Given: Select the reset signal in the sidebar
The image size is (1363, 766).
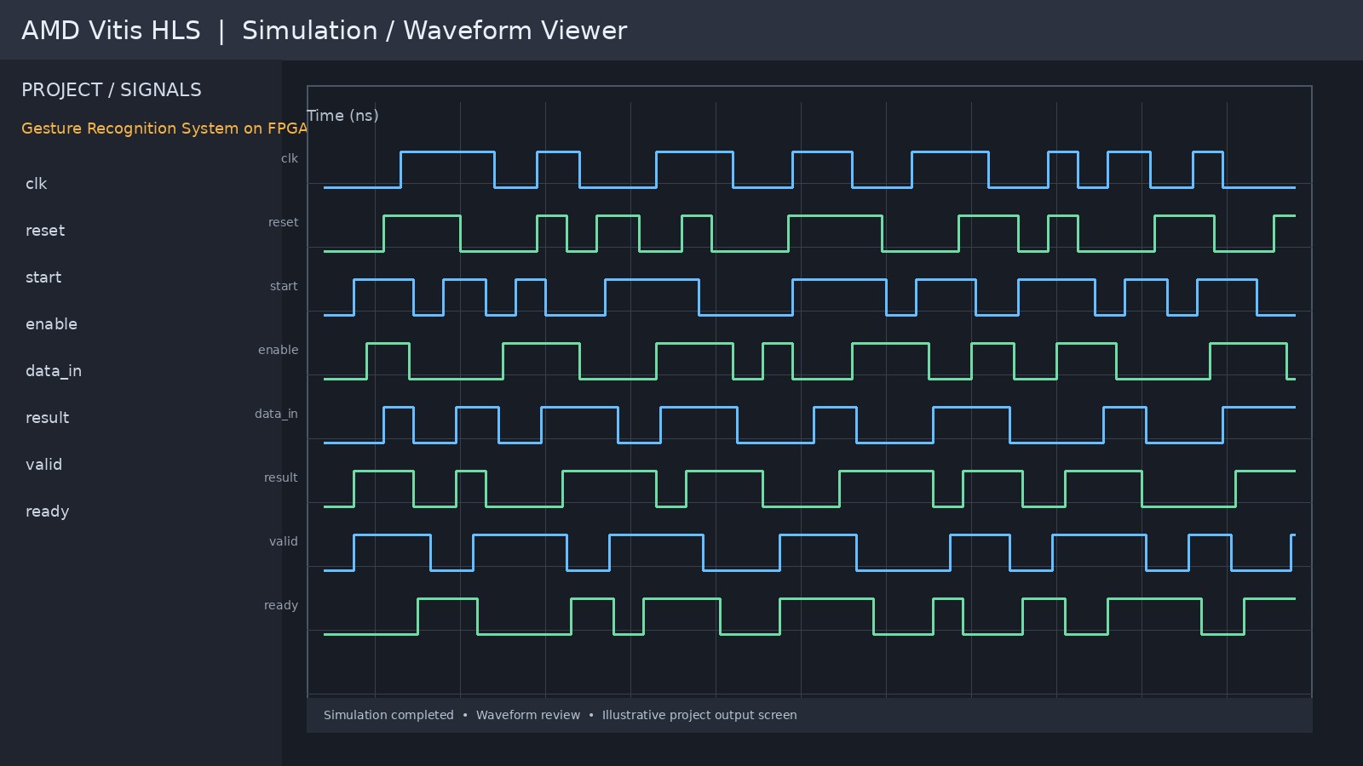Looking at the screenshot, I should pyautogui.click(x=45, y=231).
